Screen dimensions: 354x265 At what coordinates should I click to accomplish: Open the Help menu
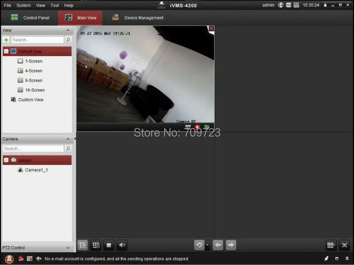point(69,5)
